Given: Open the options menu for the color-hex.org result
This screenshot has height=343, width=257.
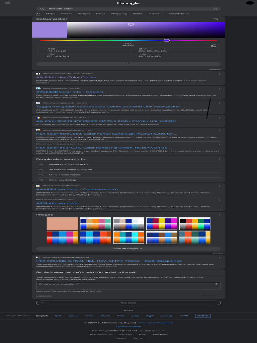Looking at the screenshot, I should click(x=219, y=74).
